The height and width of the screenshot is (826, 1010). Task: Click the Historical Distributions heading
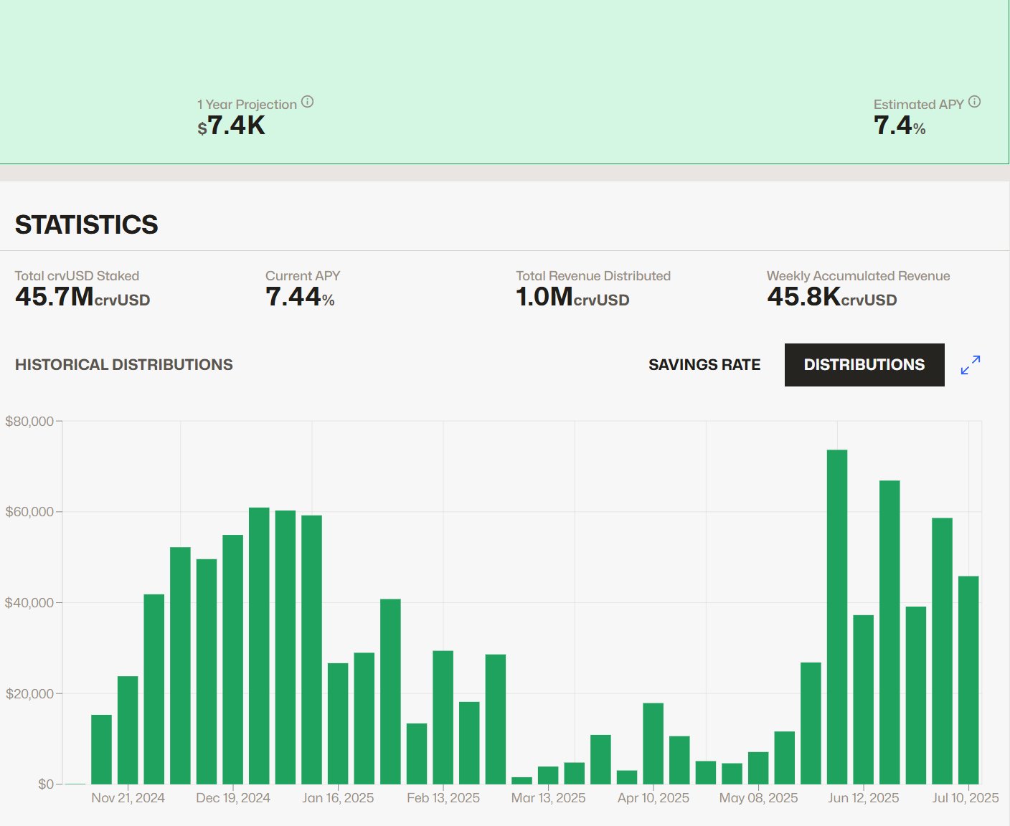[123, 365]
